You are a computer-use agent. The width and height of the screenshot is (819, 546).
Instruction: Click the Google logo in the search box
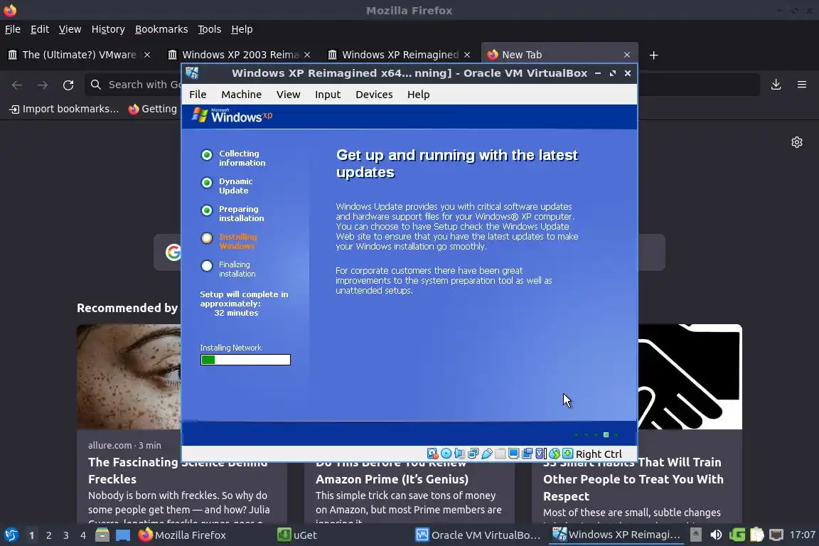click(173, 252)
